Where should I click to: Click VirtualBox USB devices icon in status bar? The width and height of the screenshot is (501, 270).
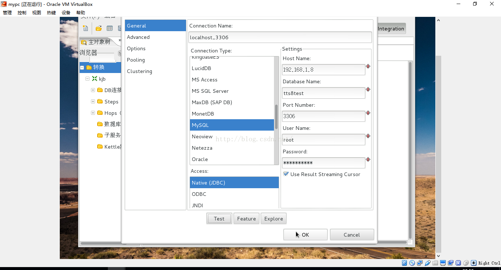point(428,263)
